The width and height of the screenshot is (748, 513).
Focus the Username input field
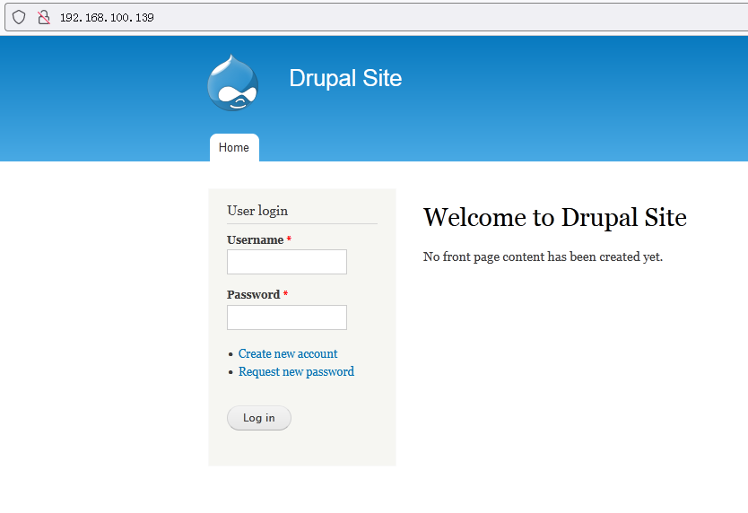(x=287, y=262)
